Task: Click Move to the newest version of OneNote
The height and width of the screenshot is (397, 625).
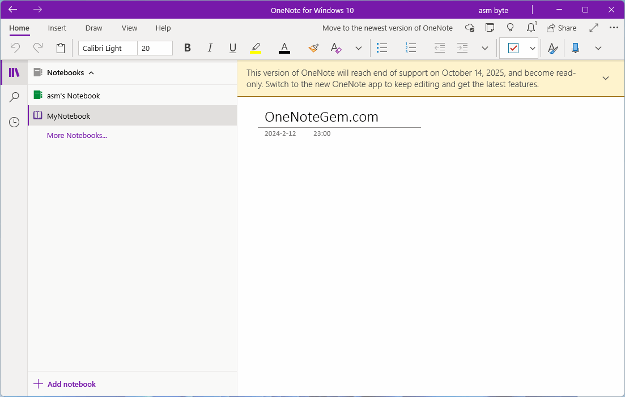Action: click(388, 28)
